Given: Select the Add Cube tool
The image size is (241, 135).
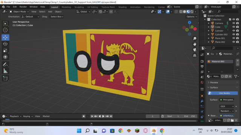Looking at the screenshot, I should (5, 78).
